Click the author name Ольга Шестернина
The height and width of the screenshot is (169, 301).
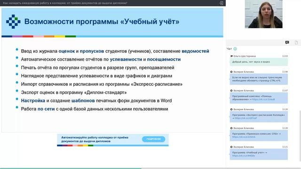(x=245, y=56)
